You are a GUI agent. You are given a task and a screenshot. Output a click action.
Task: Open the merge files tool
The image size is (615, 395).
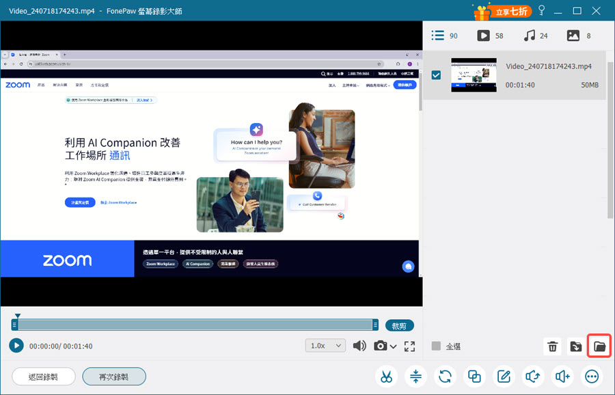[474, 377]
